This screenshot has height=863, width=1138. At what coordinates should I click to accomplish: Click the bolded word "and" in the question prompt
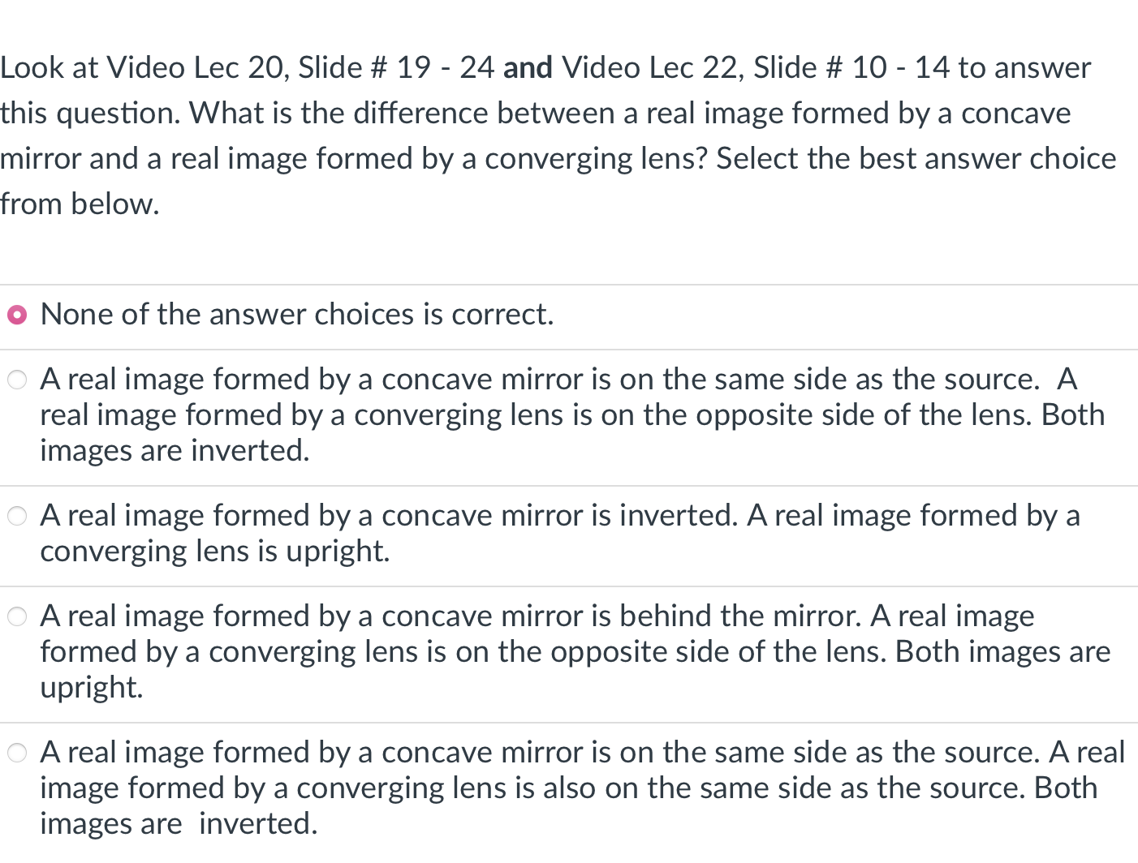coord(528,67)
